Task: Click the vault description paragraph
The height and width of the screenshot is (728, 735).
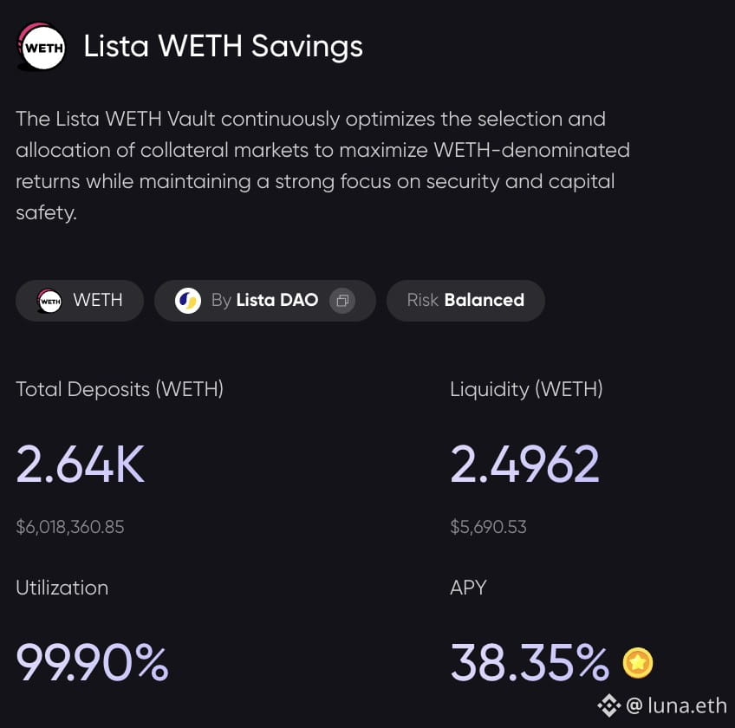Action: 322,166
